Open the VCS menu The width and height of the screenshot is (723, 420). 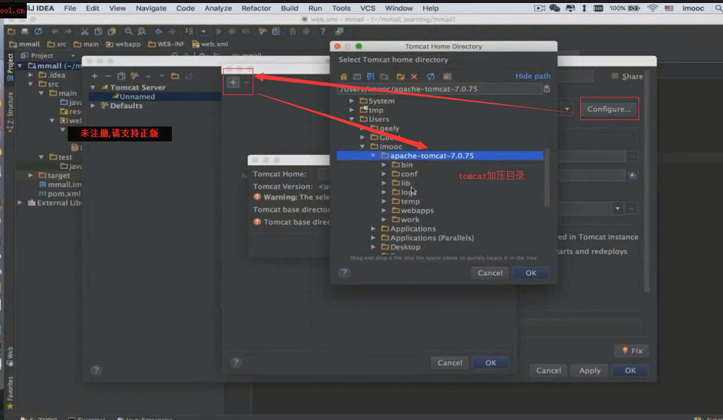pos(368,8)
